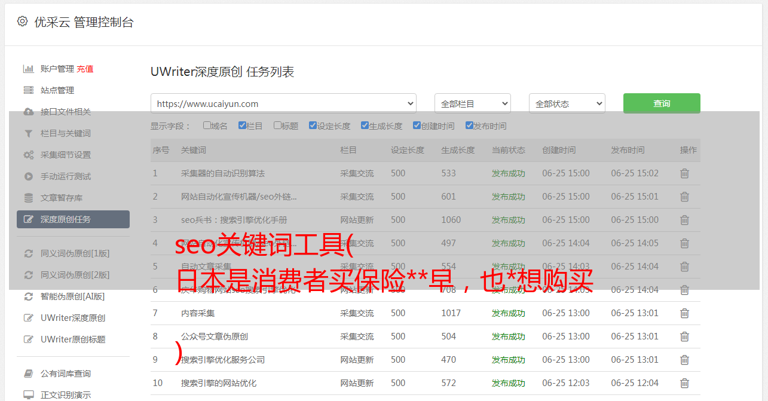
Task: Open 账户管理 in the sidebar
Action: pyautogui.click(x=57, y=69)
